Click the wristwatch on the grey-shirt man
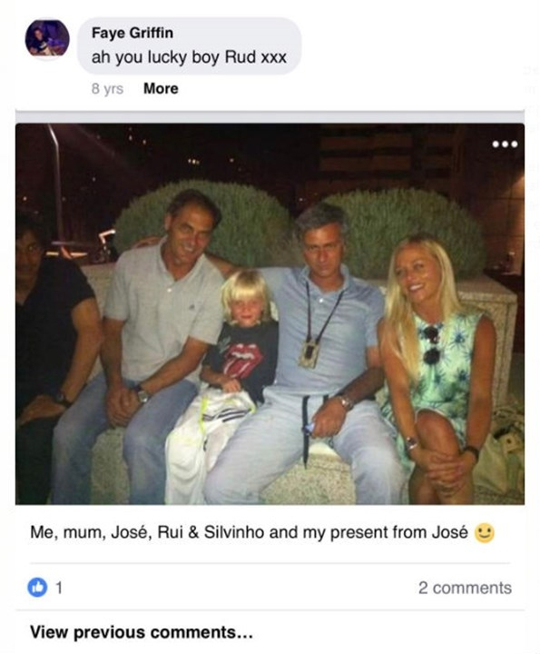Viewport: 540px width, 654px height. 142,393
